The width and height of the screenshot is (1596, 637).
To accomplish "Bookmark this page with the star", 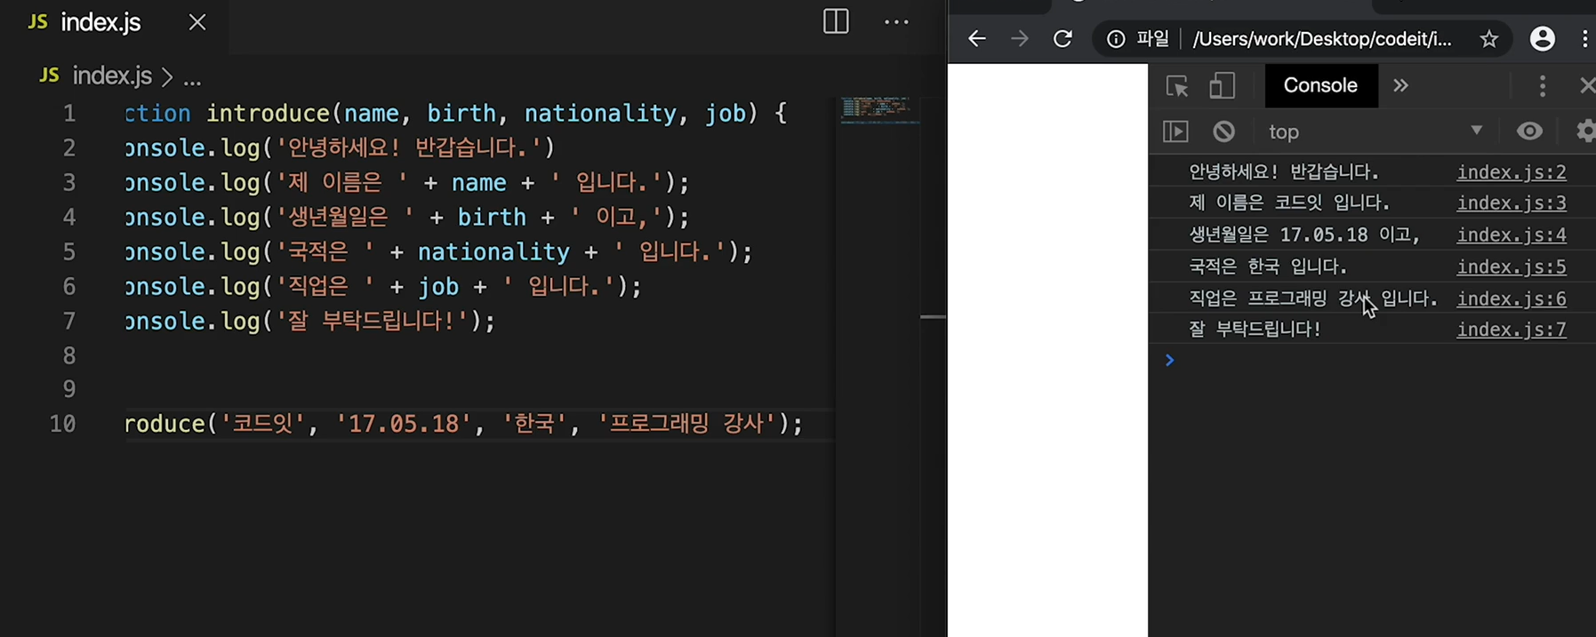I will (1489, 39).
